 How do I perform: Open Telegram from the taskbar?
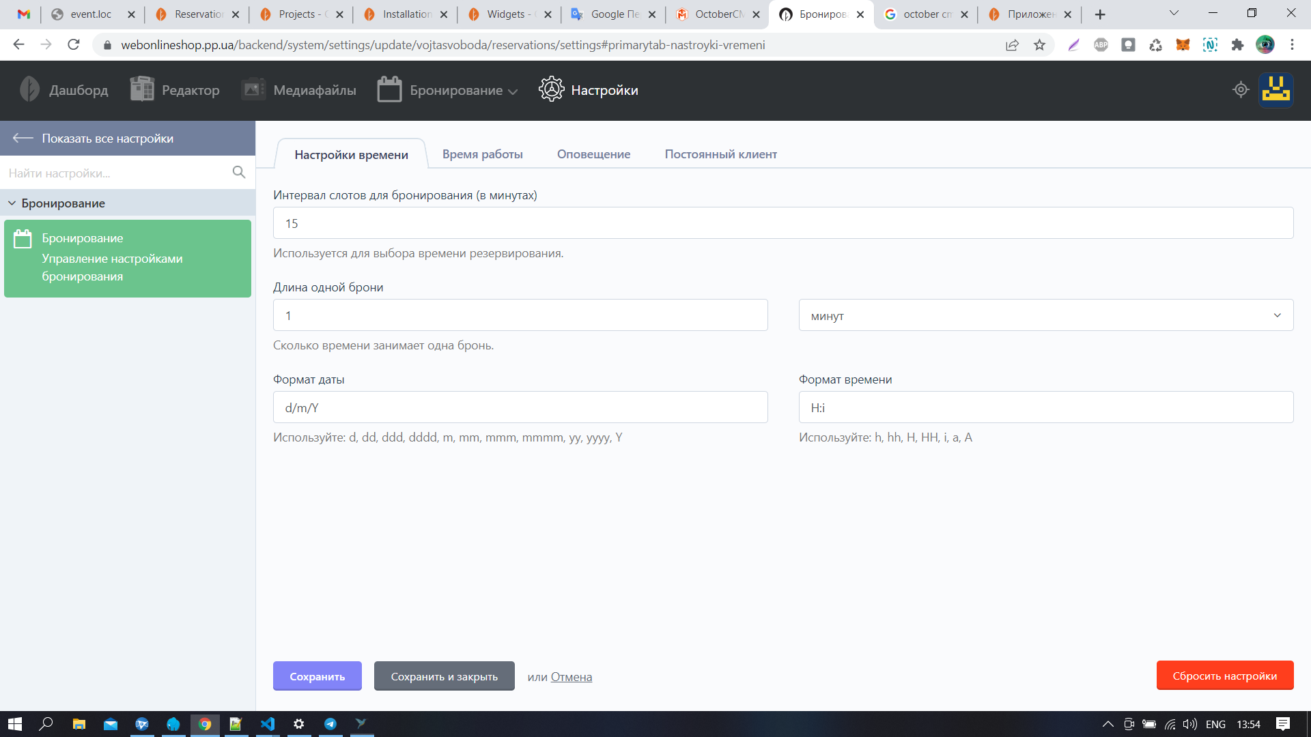pyautogui.click(x=330, y=724)
